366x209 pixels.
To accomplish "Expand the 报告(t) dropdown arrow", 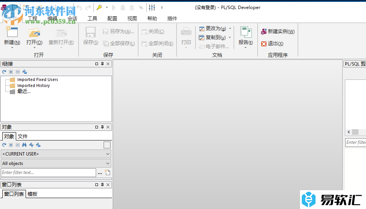I will click(245, 47).
